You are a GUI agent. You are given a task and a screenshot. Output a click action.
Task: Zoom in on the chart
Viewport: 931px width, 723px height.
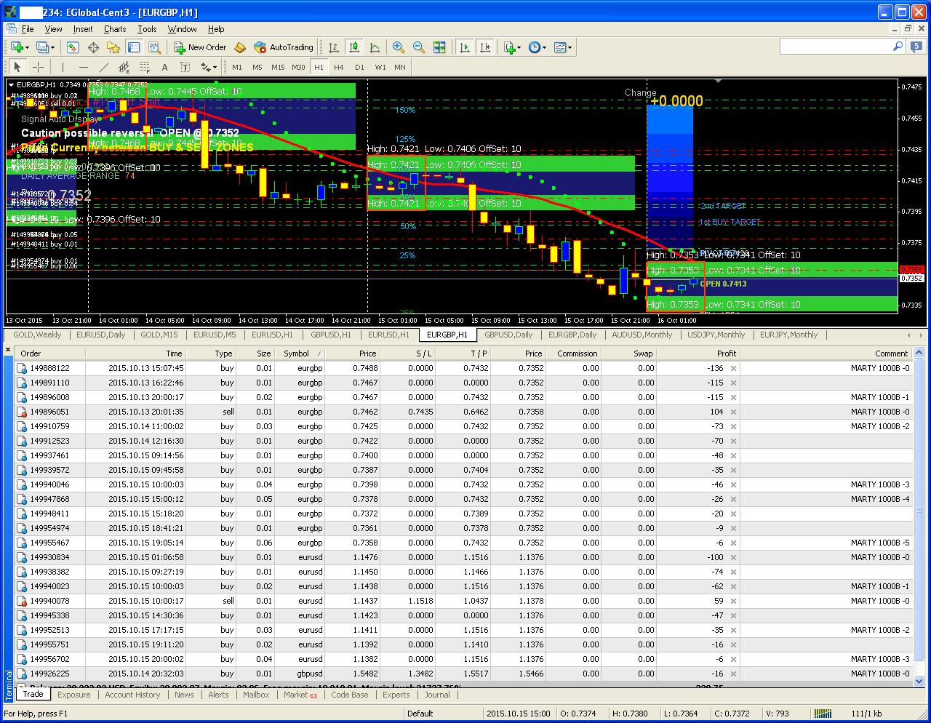click(399, 47)
